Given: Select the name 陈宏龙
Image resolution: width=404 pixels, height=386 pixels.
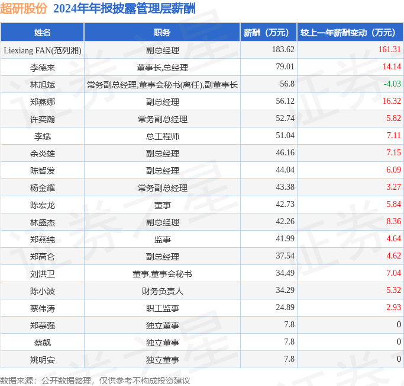Looking at the screenshot, I should 43,205.
